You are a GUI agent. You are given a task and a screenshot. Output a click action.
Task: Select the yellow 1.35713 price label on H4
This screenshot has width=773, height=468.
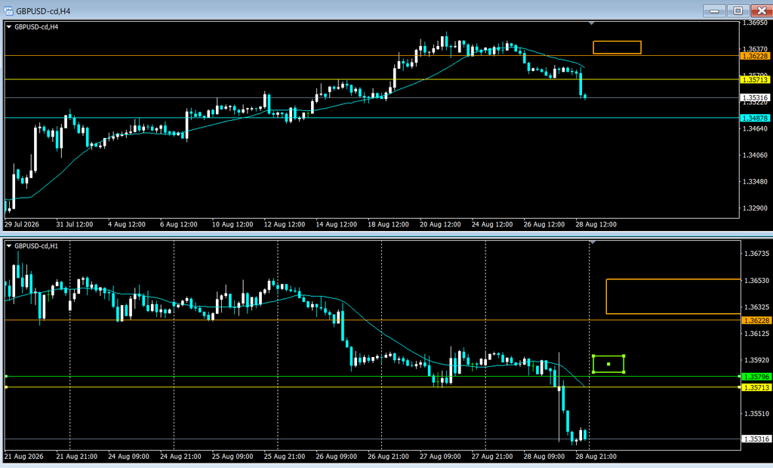pos(755,80)
